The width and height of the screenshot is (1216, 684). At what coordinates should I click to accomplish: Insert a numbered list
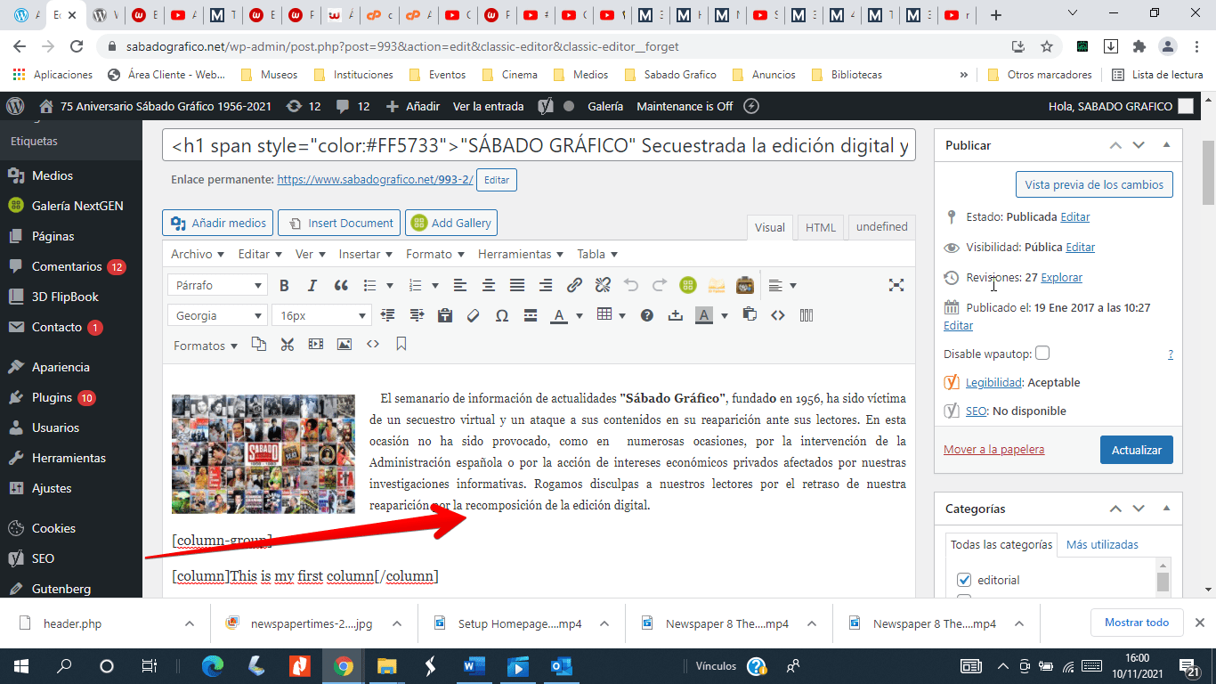pos(415,286)
